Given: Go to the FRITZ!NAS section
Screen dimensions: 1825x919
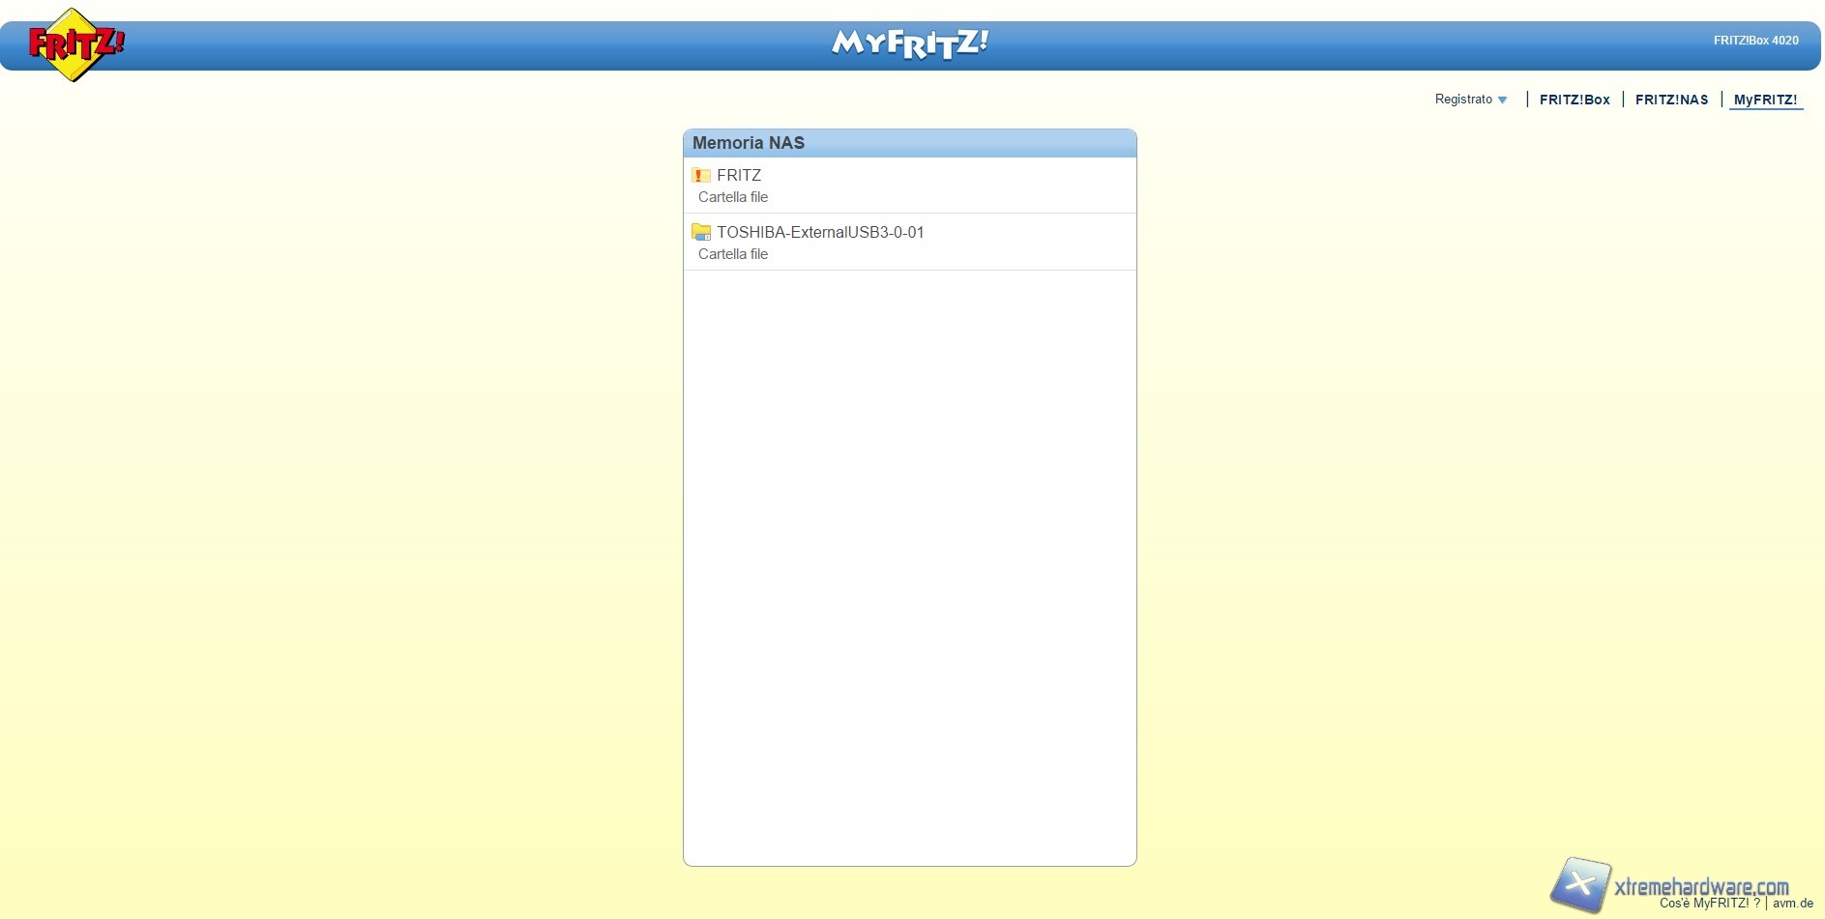Looking at the screenshot, I should coord(1671,100).
